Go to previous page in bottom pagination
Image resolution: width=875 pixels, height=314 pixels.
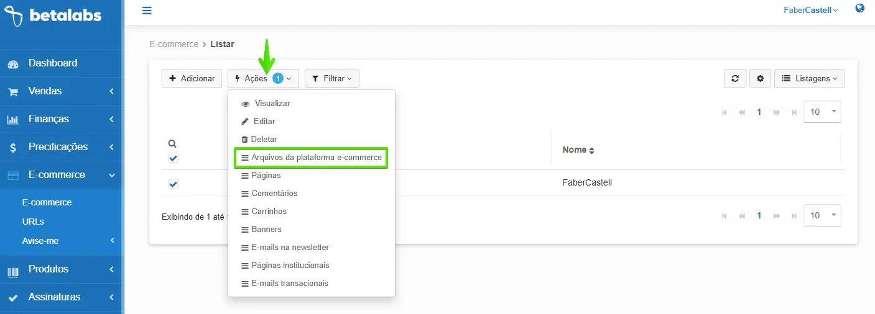point(742,216)
